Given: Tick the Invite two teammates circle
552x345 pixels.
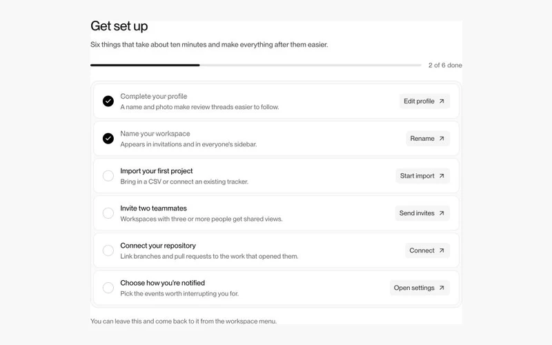Looking at the screenshot, I should (108, 213).
